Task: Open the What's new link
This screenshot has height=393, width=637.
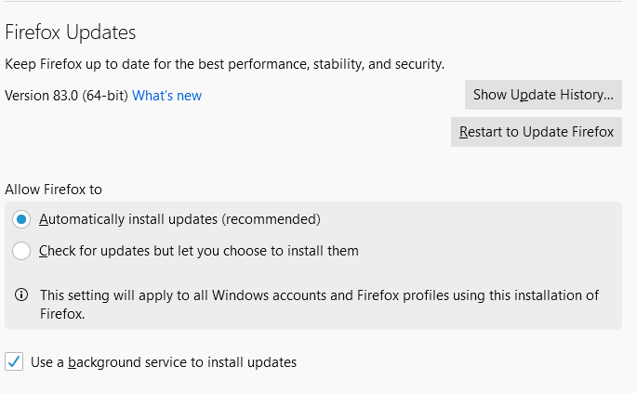Action: [166, 96]
